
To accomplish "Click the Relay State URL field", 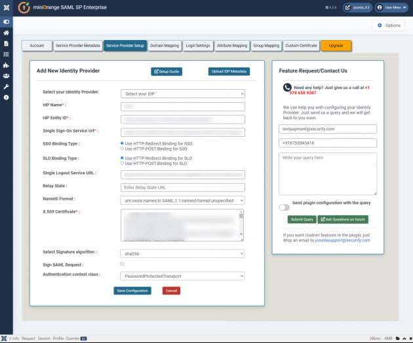I will pyautogui.click(x=183, y=188).
